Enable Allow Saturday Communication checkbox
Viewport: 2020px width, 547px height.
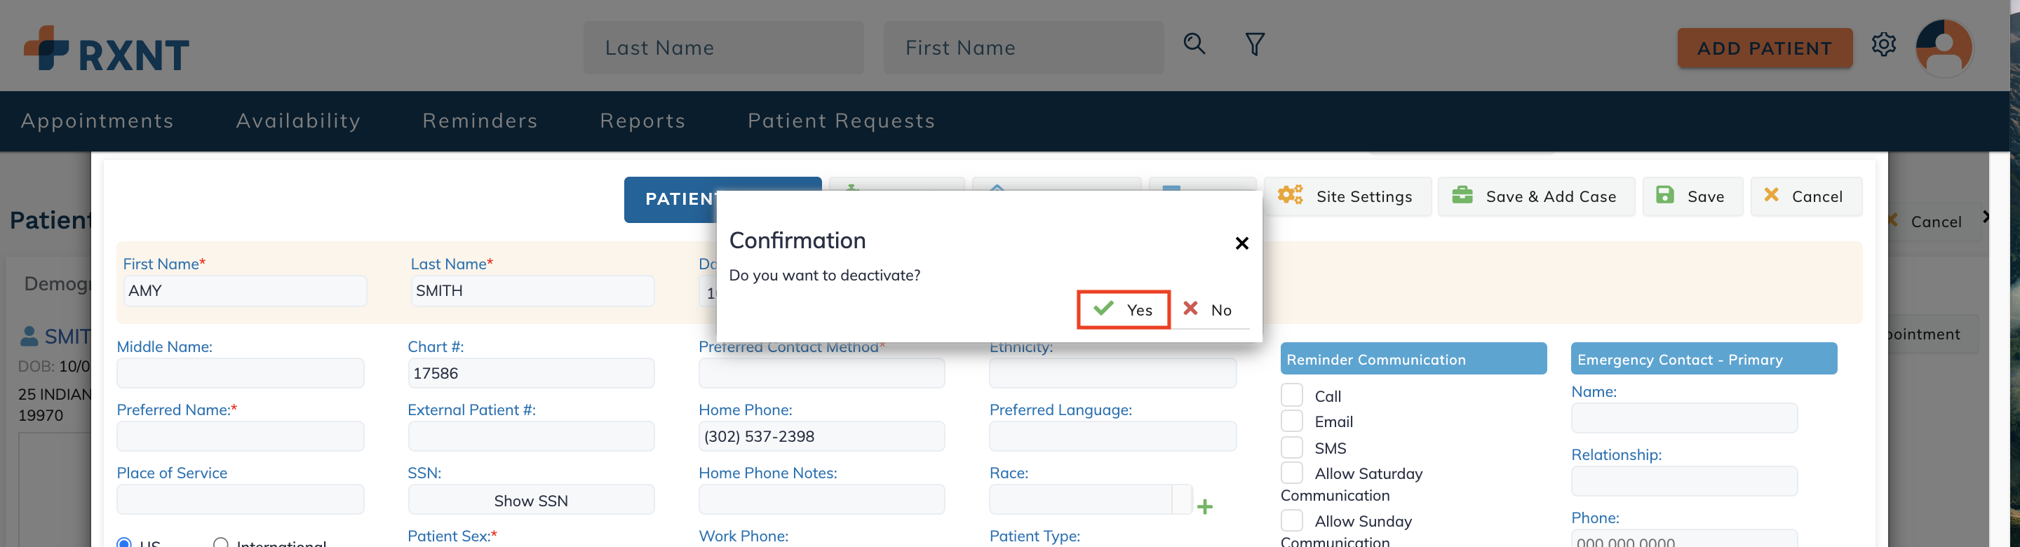tap(1291, 473)
